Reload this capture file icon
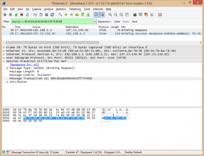This screenshot has height=156, width=204. [x=52, y=15]
